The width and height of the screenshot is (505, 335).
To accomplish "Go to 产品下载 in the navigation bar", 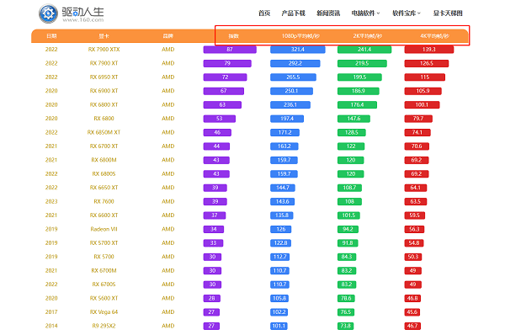I will click(x=293, y=13).
